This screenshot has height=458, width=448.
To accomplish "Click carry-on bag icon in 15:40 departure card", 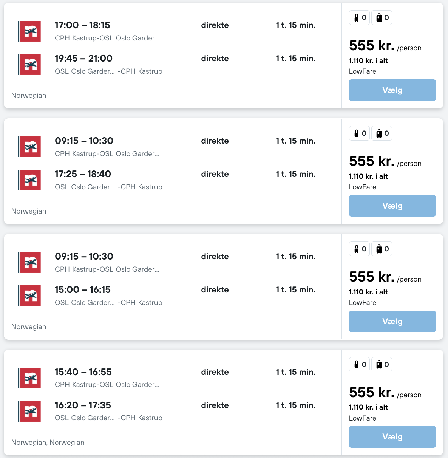I will pyautogui.click(x=357, y=365).
